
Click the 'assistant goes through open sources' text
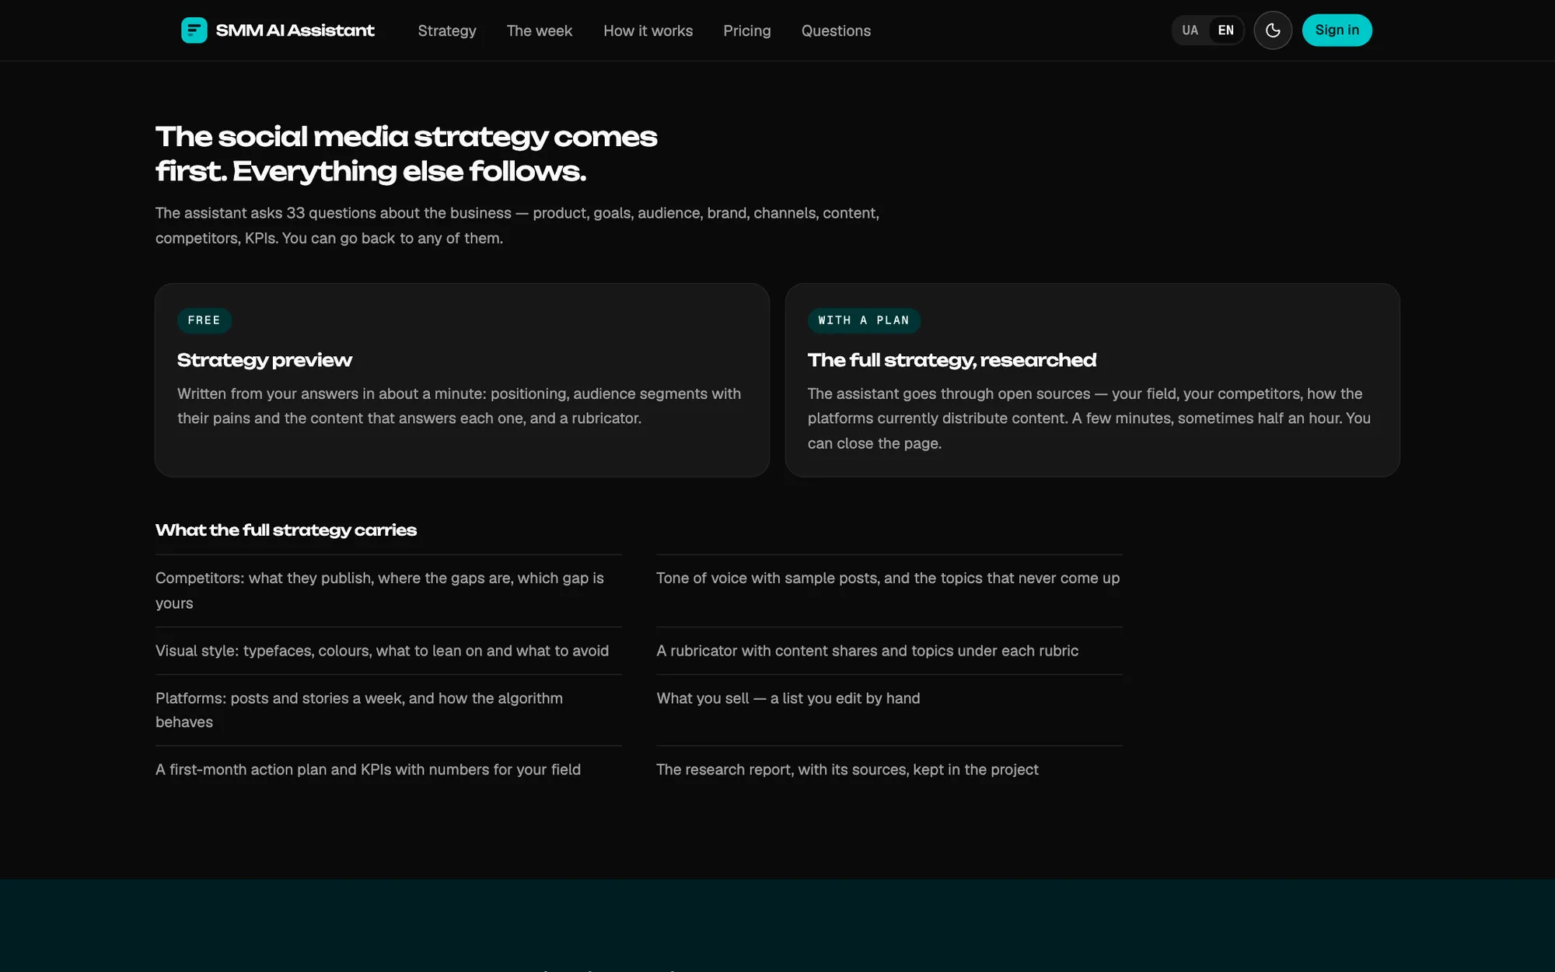click(1088, 418)
